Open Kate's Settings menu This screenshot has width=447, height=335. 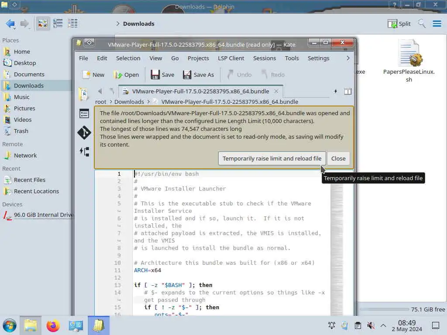318,58
